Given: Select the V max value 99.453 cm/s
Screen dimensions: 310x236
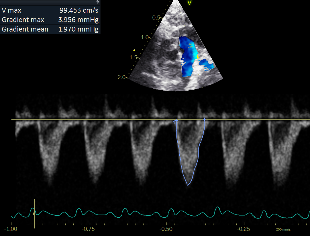Looking at the screenshot, I should click(79, 10).
